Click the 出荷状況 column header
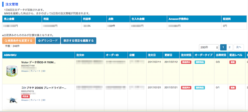 (221, 55)
